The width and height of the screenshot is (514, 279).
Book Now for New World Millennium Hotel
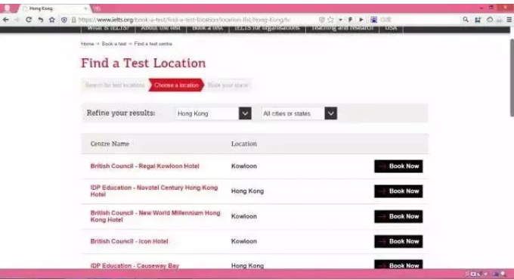click(398, 216)
